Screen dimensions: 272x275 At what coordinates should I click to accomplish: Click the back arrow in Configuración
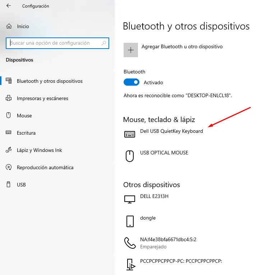[x=9, y=6]
